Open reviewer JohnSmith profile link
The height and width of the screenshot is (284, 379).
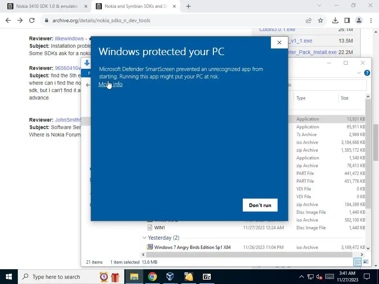coord(68,120)
